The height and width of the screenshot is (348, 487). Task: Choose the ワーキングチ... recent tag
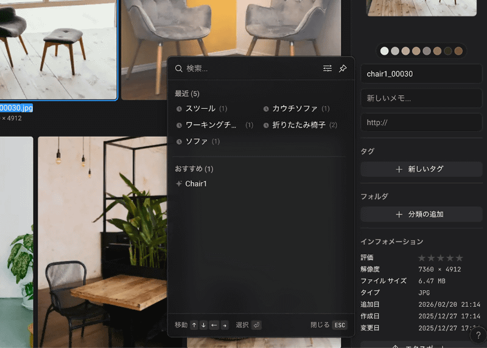click(215, 125)
